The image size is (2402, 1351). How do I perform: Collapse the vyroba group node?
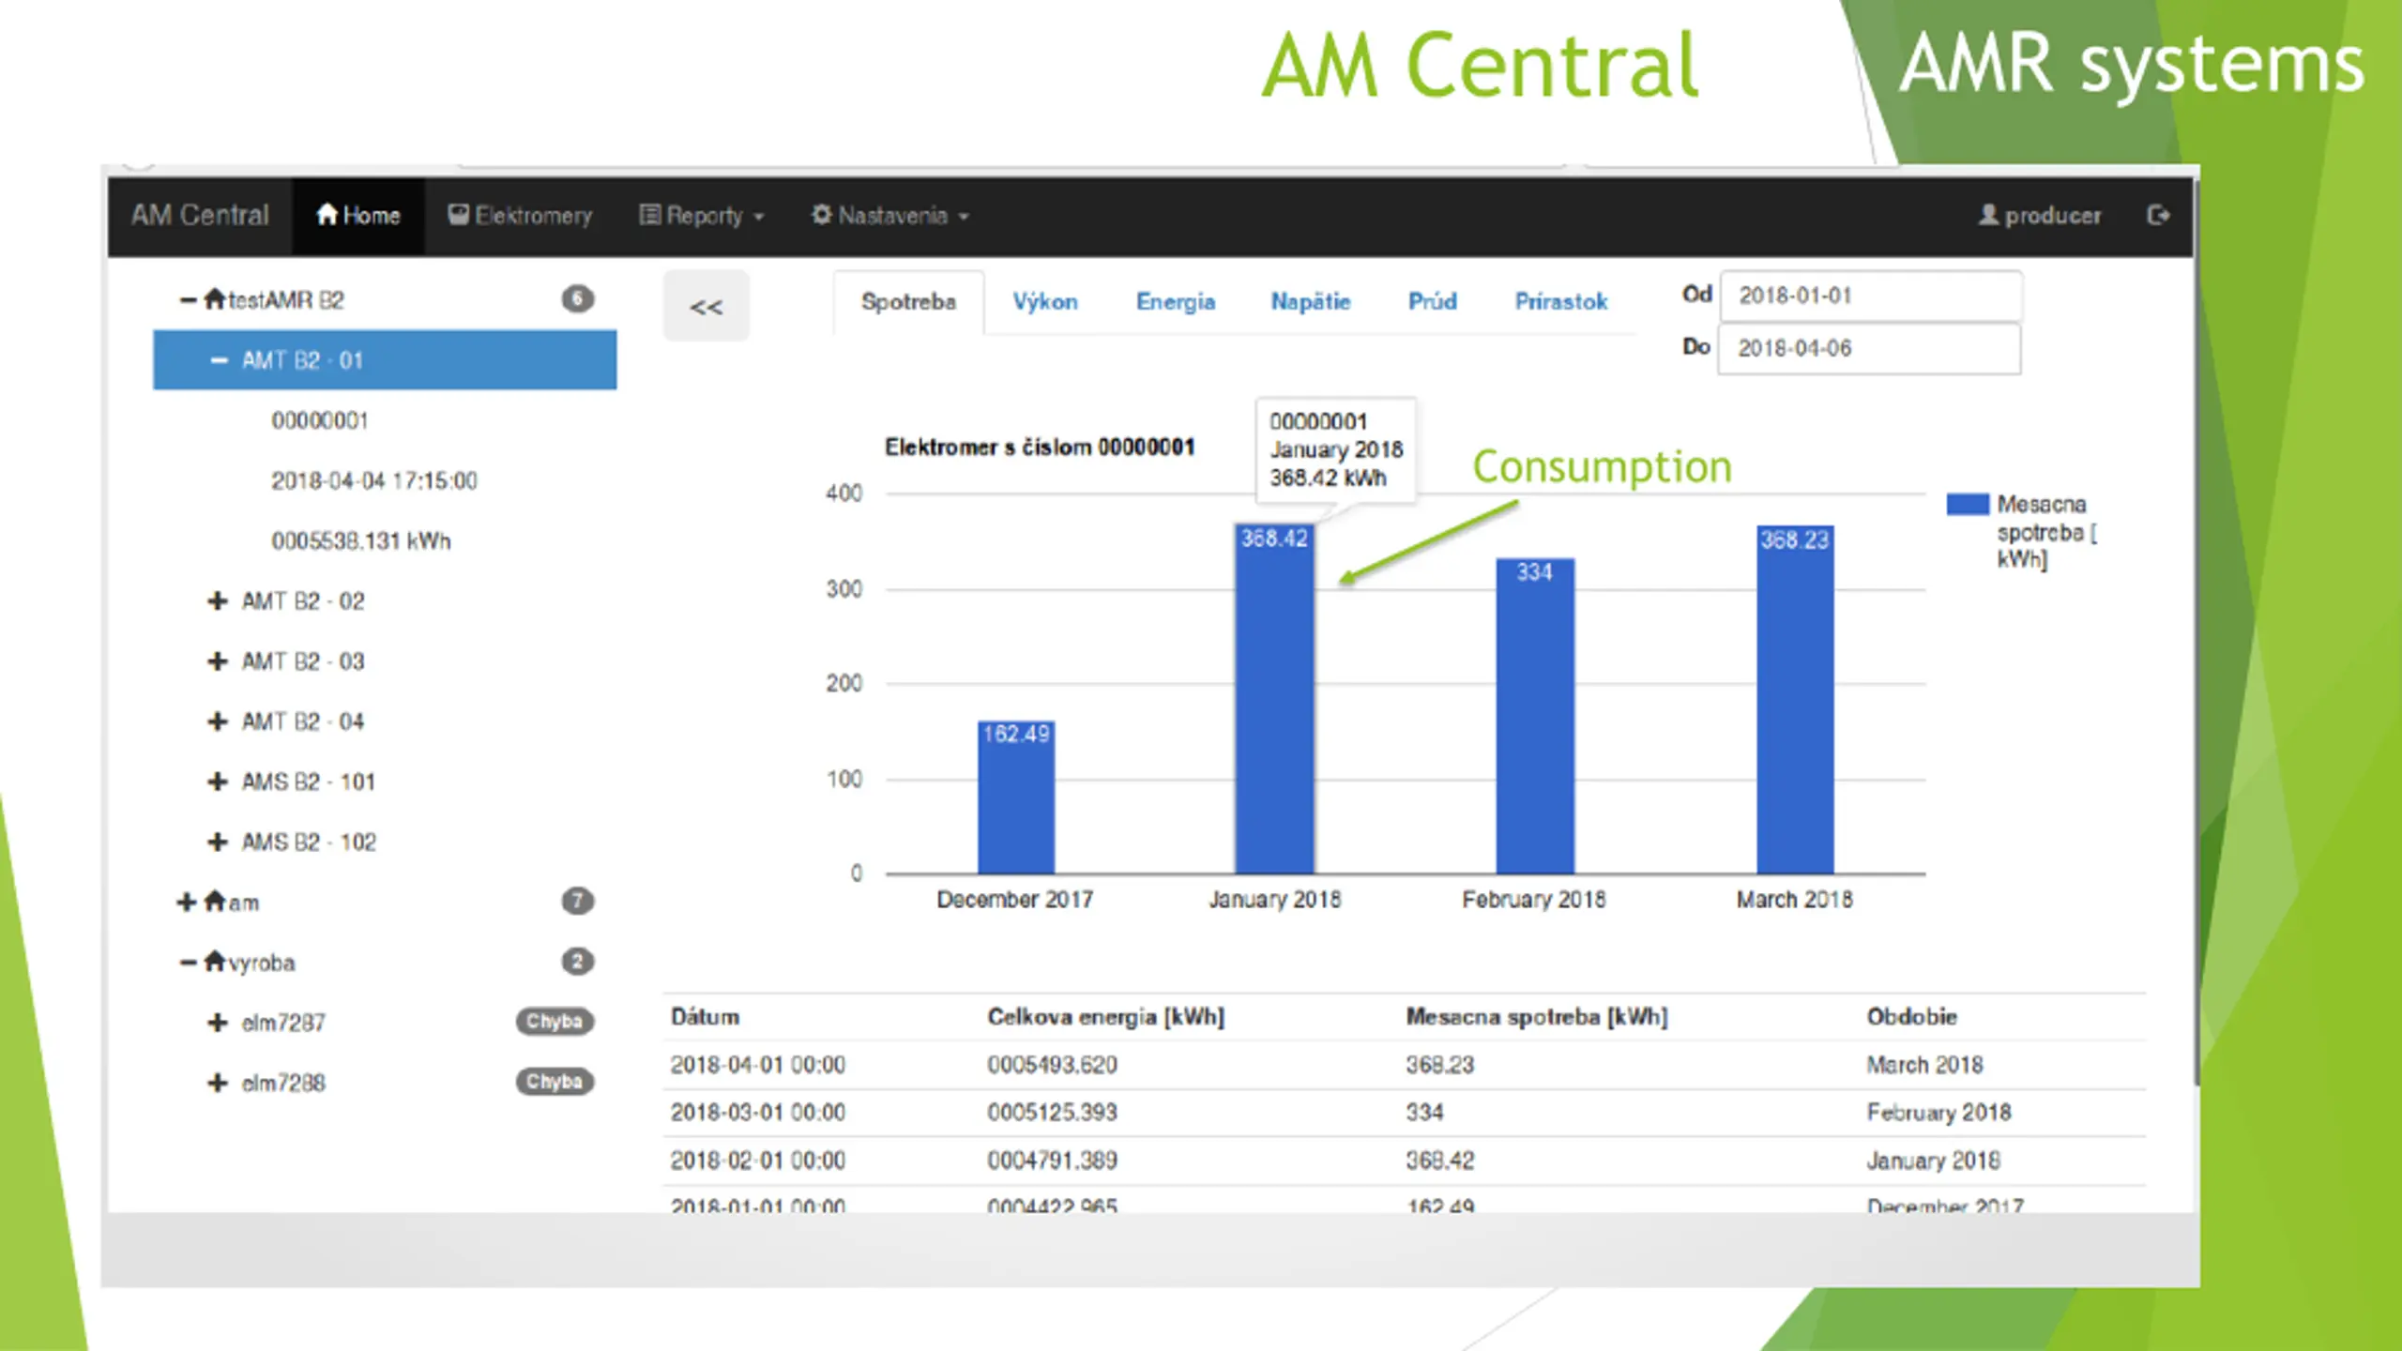tap(188, 963)
